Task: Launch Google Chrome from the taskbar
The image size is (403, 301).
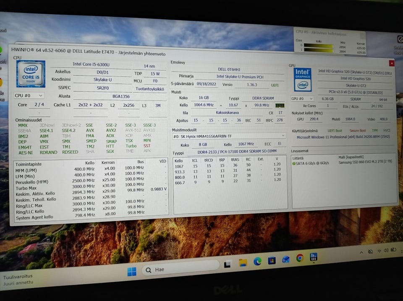Action: [300, 258]
